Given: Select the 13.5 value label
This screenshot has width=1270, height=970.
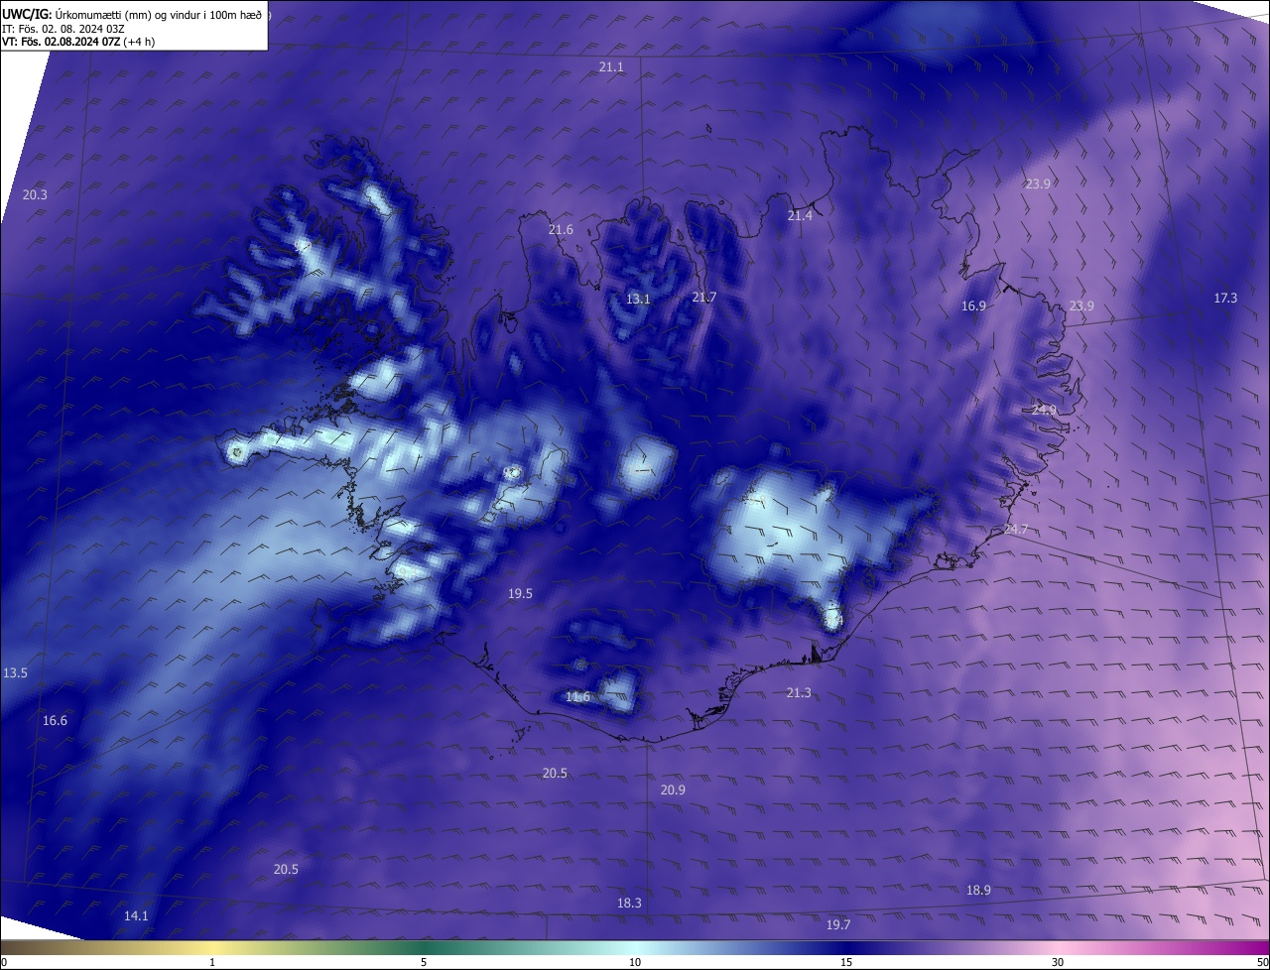Looking at the screenshot, I should click(15, 673).
